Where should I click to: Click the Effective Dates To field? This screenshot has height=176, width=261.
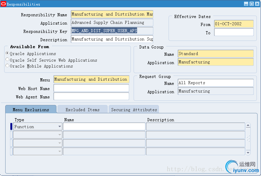[234, 32]
